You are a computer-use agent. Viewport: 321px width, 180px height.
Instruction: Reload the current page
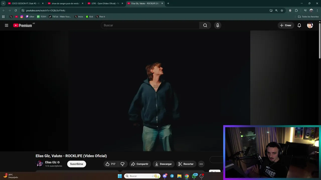point(16,10)
